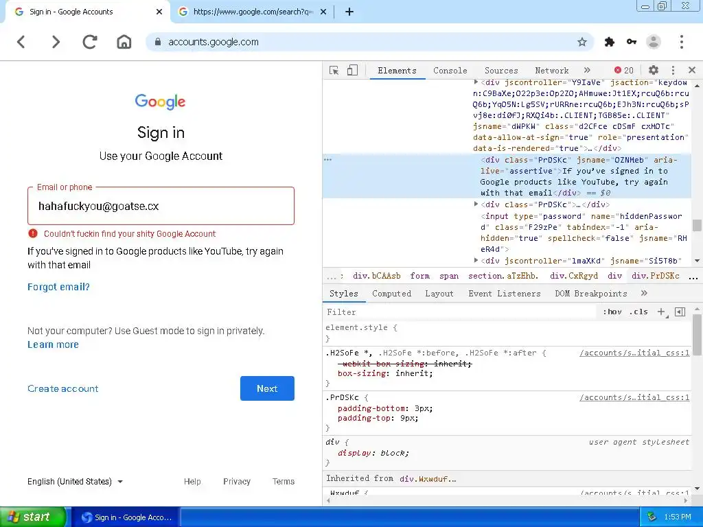703x527 pixels.
Task: Open a new tab with plus icon
Action: [349, 12]
